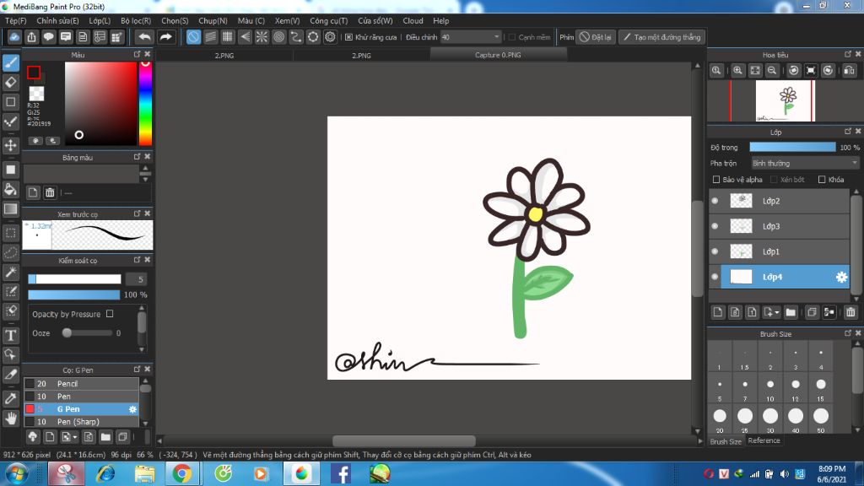Click the Undo arrow in toolbar

pos(144,37)
